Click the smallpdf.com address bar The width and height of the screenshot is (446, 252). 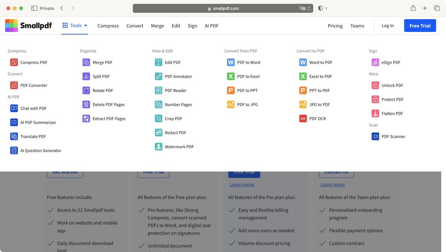pos(223,8)
